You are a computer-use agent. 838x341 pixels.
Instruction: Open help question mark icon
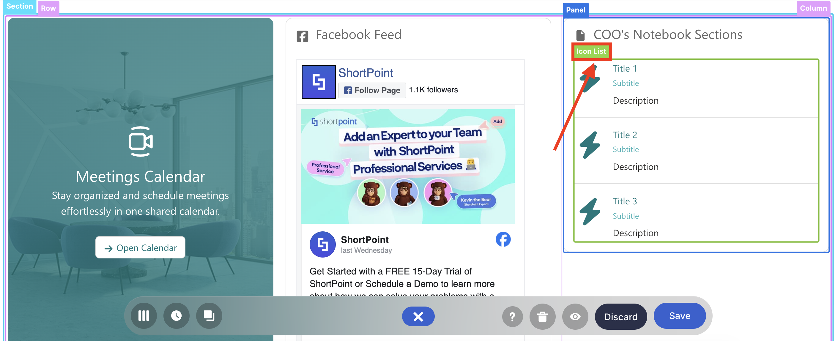512,317
